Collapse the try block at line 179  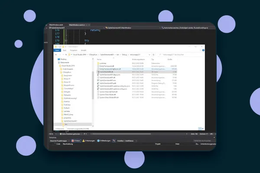(66, 41)
